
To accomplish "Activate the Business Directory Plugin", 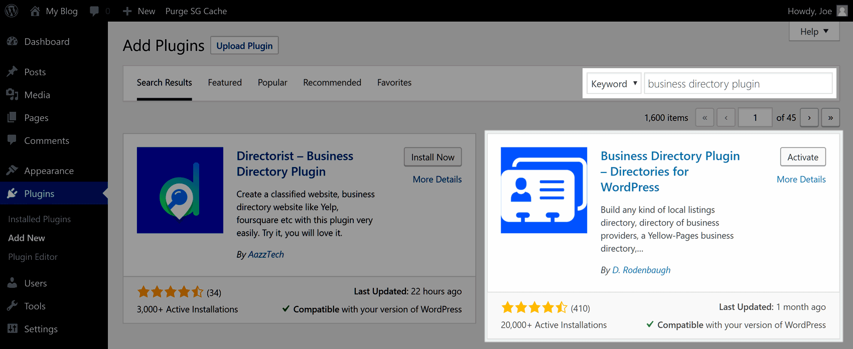I will 803,157.
